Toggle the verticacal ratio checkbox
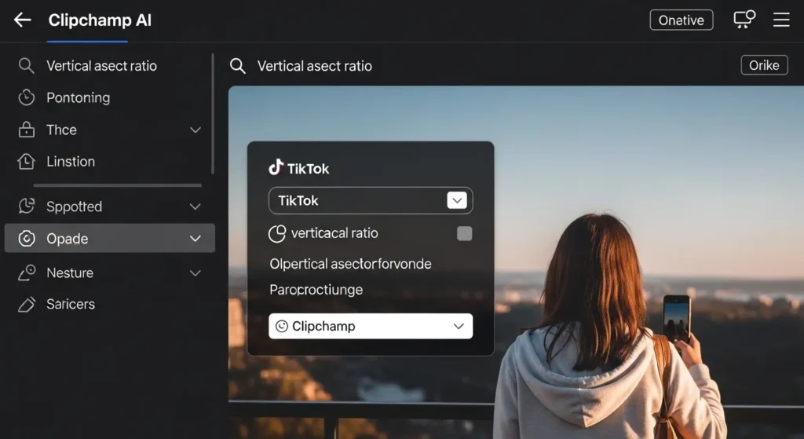 pos(464,233)
